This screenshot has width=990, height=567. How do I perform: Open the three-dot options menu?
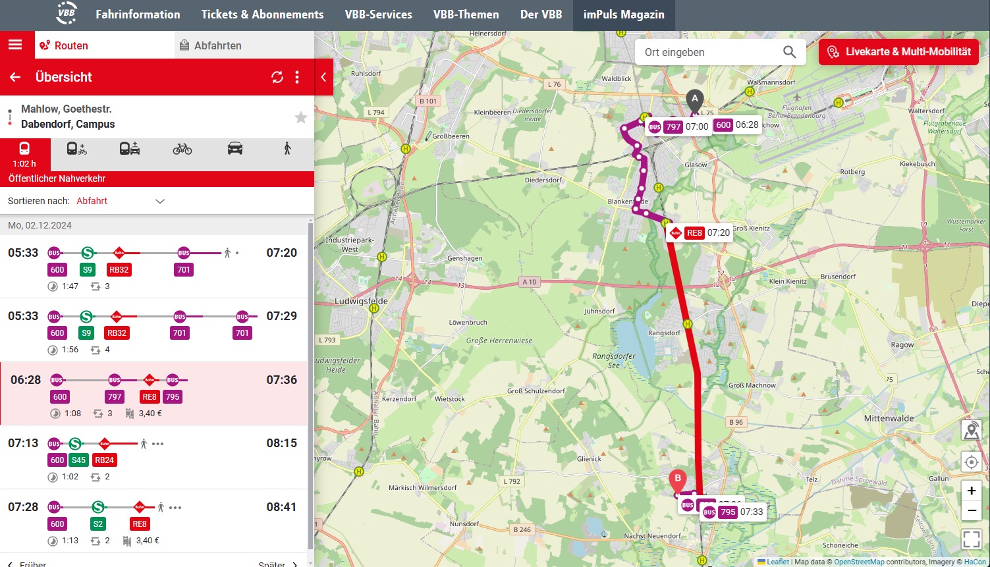[x=297, y=77]
